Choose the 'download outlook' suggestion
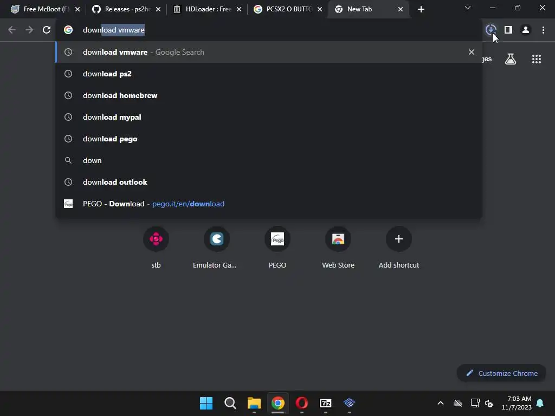This screenshot has width=555, height=416. point(269,182)
